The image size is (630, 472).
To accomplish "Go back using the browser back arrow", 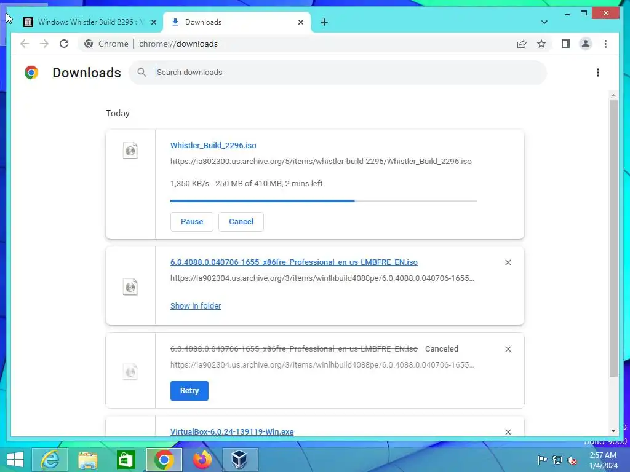I will click(25, 44).
